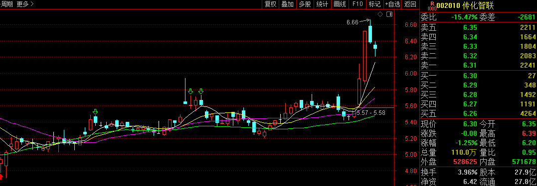Click the diamond icon above the chart
The image size is (537, 186).
coord(380,14)
